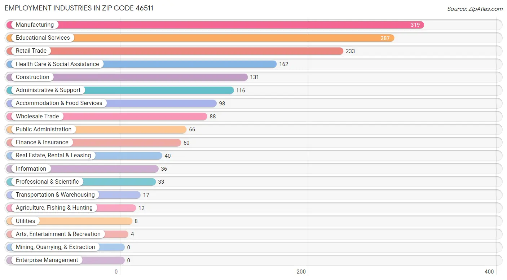This screenshot has height=280, width=507.
Task: Click the value 60 beside Finance & Insurance
Action: pos(186,143)
